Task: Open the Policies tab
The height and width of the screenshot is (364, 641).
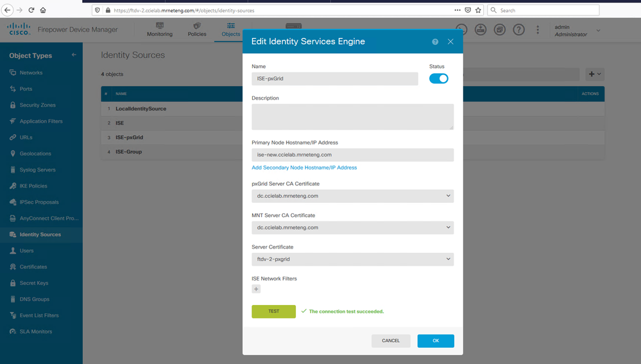Action: click(x=196, y=30)
